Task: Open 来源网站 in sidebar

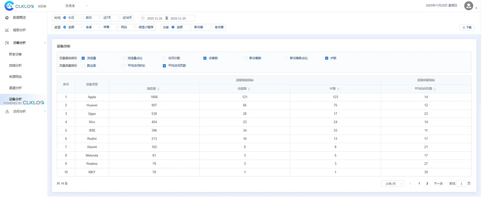Action: tap(15, 77)
